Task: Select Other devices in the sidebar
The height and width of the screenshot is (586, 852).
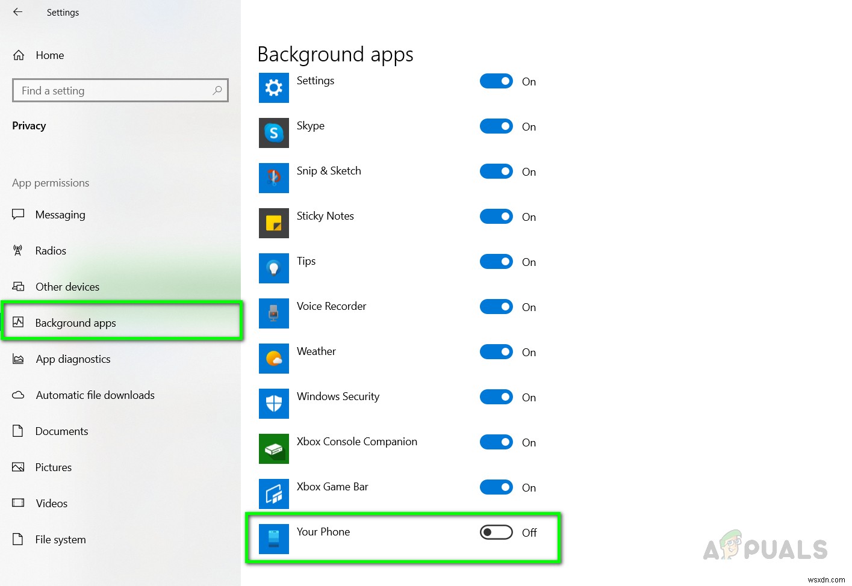Action: (x=67, y=287)
